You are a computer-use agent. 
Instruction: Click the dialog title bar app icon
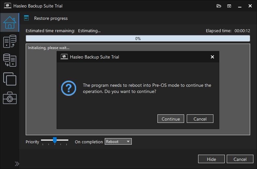point(64,57)
